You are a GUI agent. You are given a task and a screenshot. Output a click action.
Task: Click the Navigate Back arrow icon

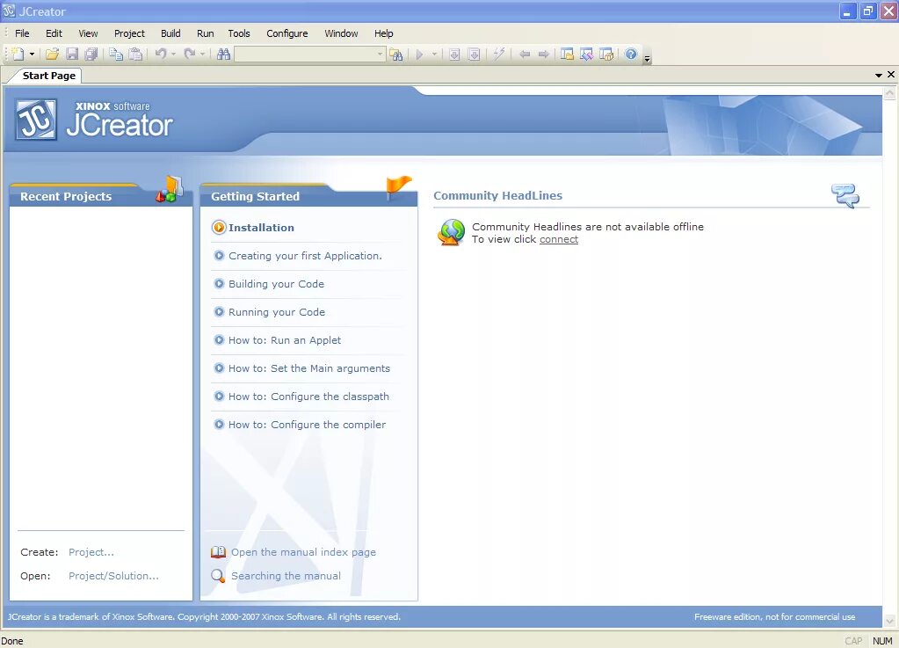pyautogui.click(x=524, y=54)
